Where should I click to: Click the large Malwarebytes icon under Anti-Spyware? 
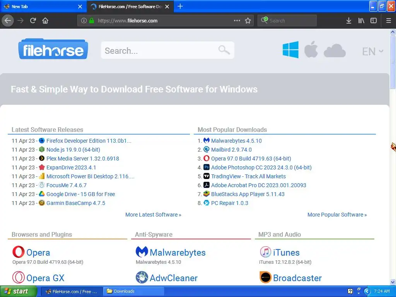(142, 251)
